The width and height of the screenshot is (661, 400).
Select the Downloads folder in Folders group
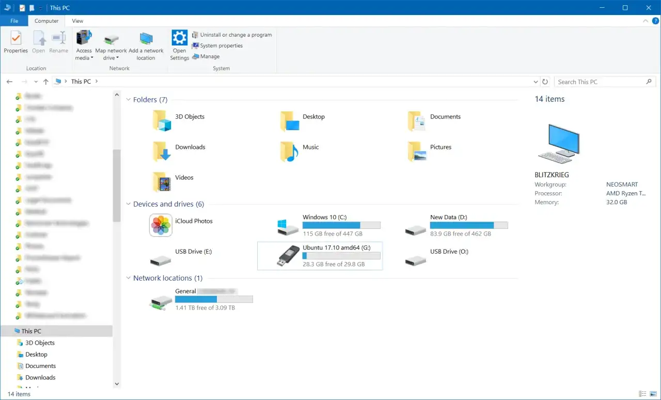[x=162, y=151]
